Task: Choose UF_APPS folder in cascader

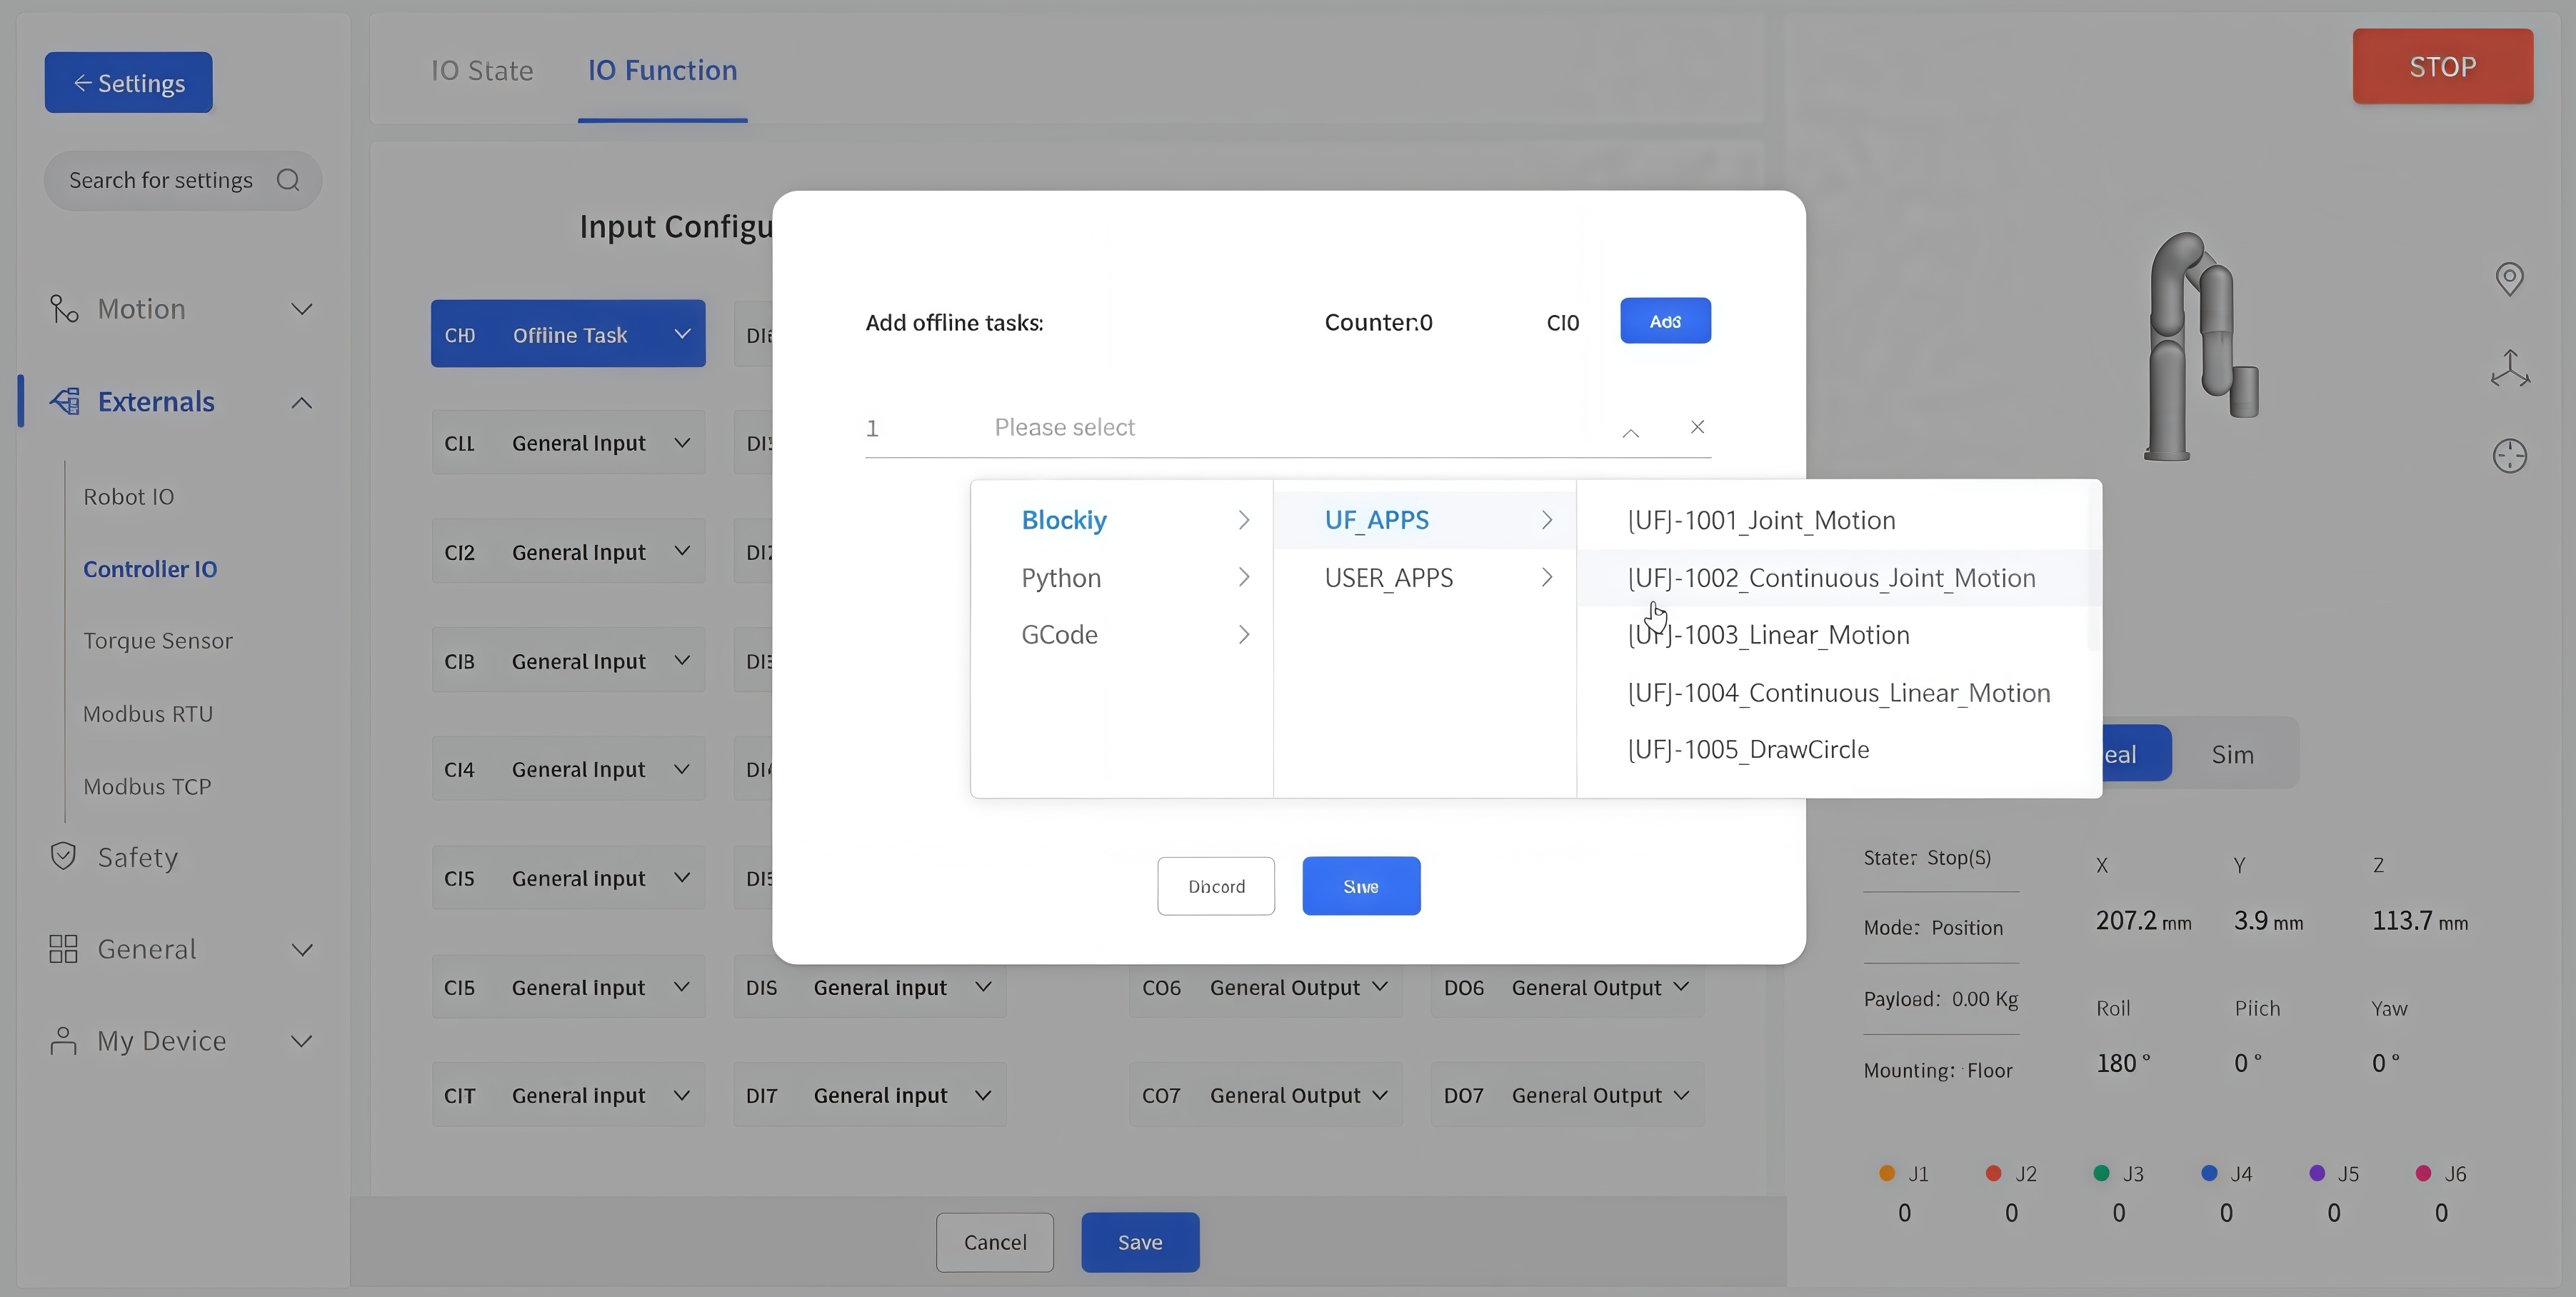Action: click(1425, 520)
